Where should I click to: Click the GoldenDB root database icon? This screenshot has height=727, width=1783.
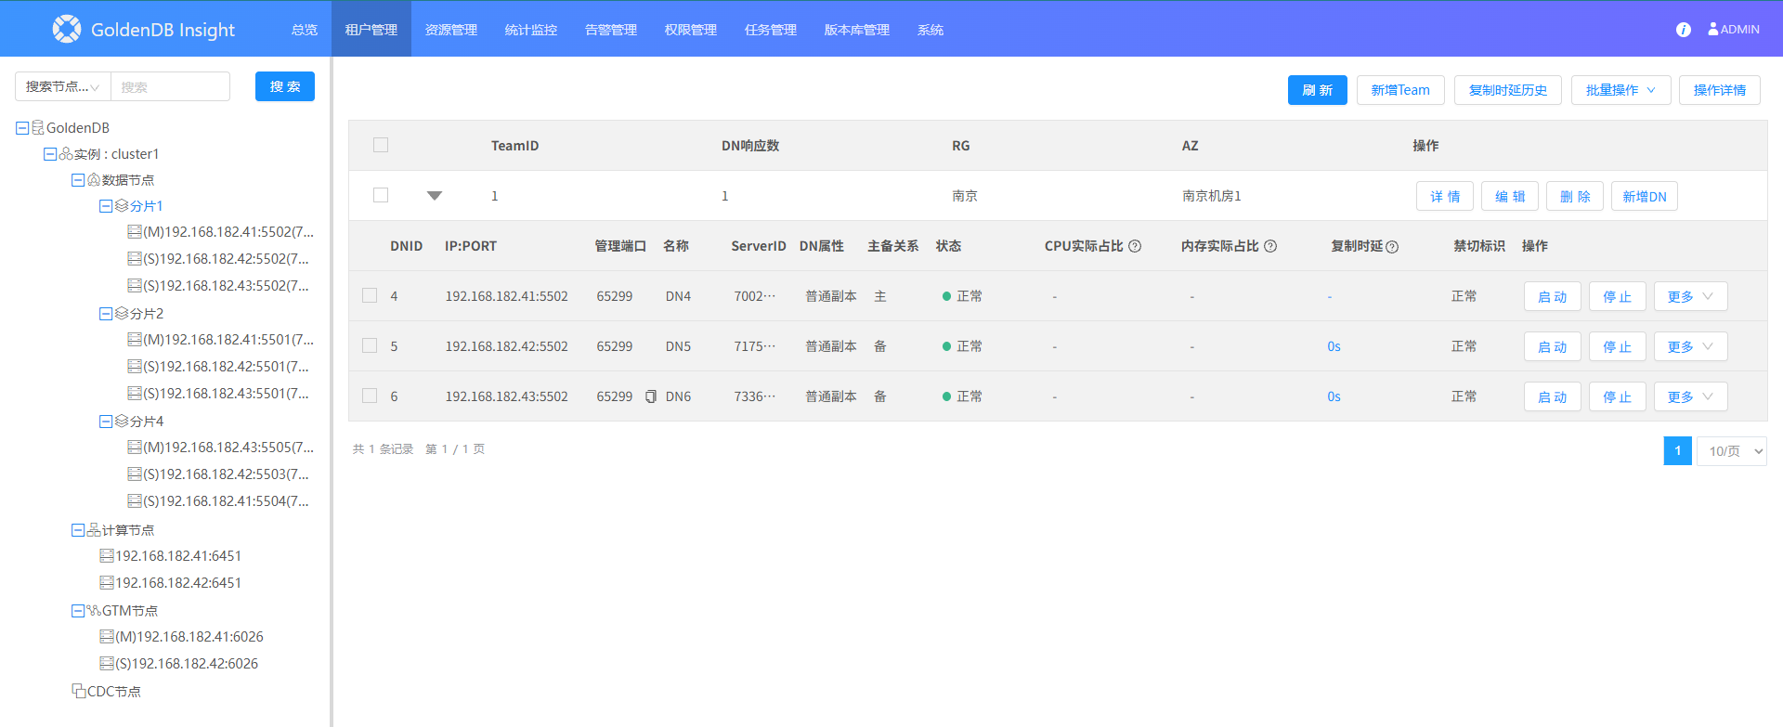pyautogui.click(x=38, y=127)
